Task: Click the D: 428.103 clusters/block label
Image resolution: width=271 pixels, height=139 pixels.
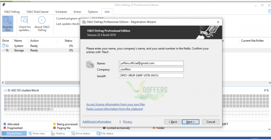Action: click(24, 90)
